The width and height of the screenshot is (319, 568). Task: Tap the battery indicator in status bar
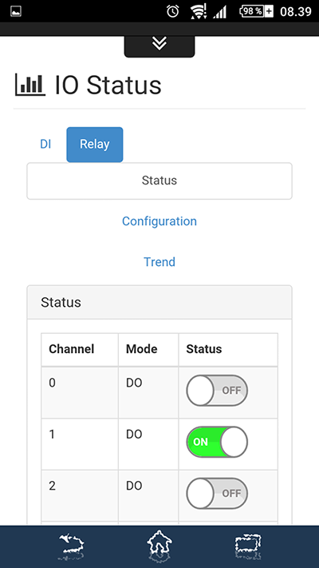[257, 12]
